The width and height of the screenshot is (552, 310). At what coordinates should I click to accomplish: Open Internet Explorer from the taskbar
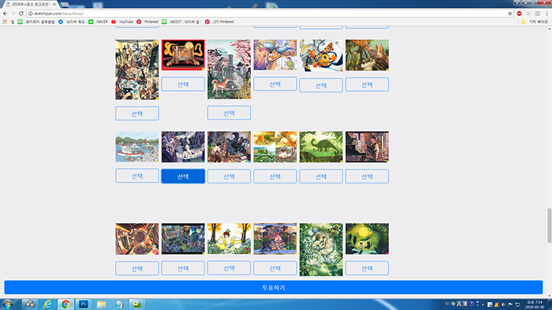coord(48,304)
